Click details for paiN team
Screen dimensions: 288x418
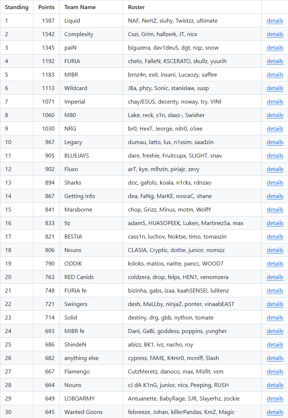(x=275, y=48)
